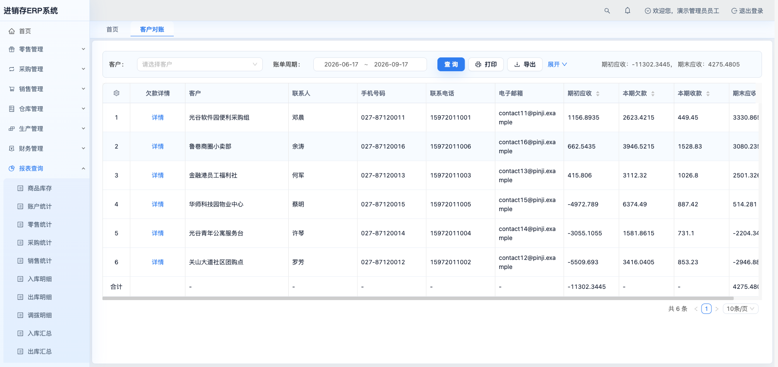Viewport: 778px width, 367px height.
Task: Click the 退出登录 logout link
Action: tap(747, 11)
